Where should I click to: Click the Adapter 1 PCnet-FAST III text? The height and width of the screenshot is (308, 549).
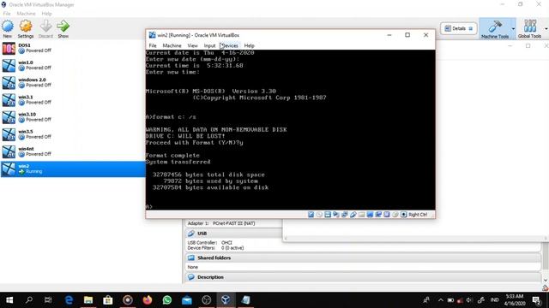pos(221,223)
